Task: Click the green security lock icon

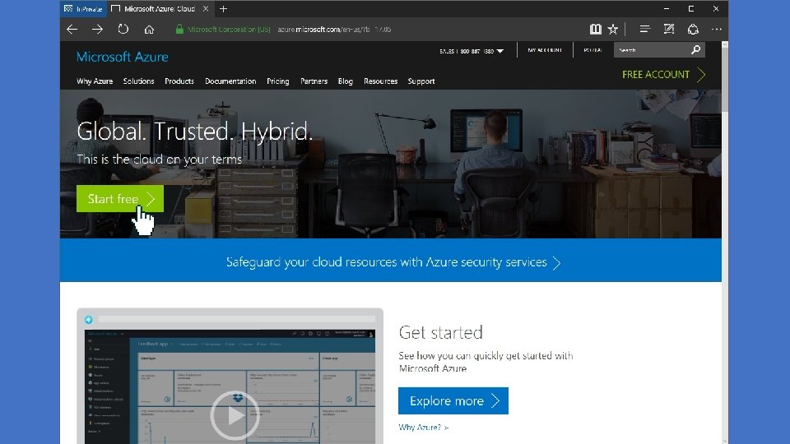Action: pyautogui.click(x=179, y=30)
